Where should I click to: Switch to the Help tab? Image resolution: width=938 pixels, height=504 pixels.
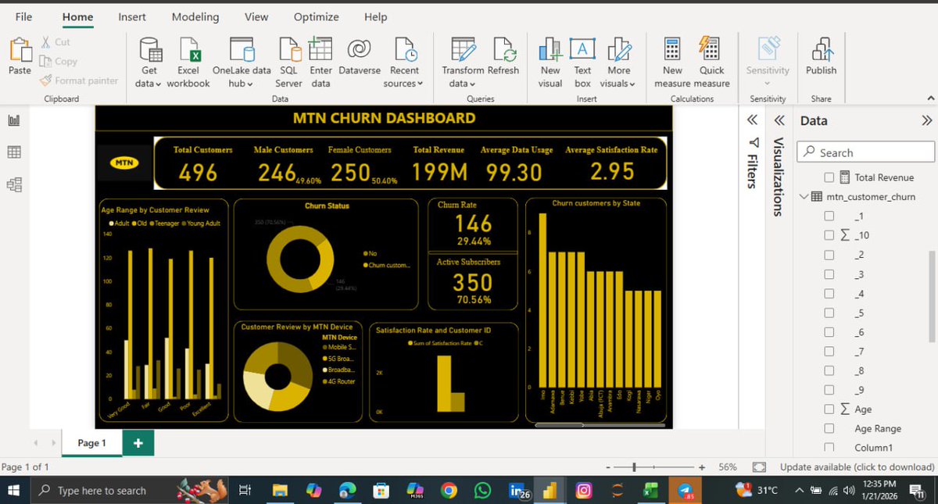pos(375,16)
